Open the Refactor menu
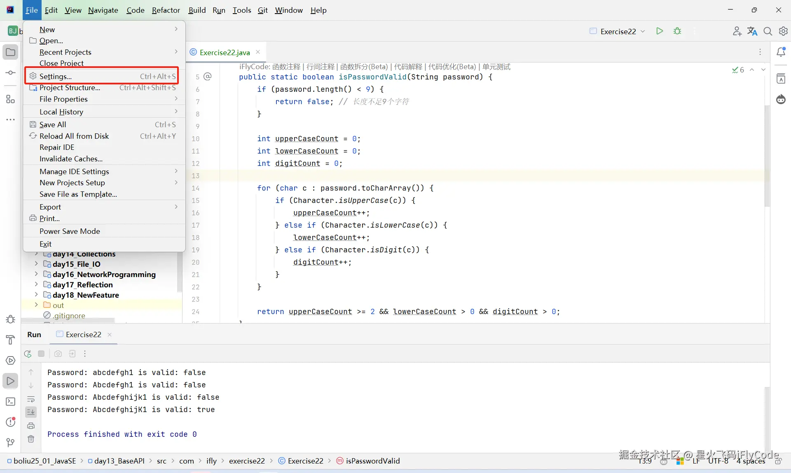791x473 pixels. click(166, 10)
